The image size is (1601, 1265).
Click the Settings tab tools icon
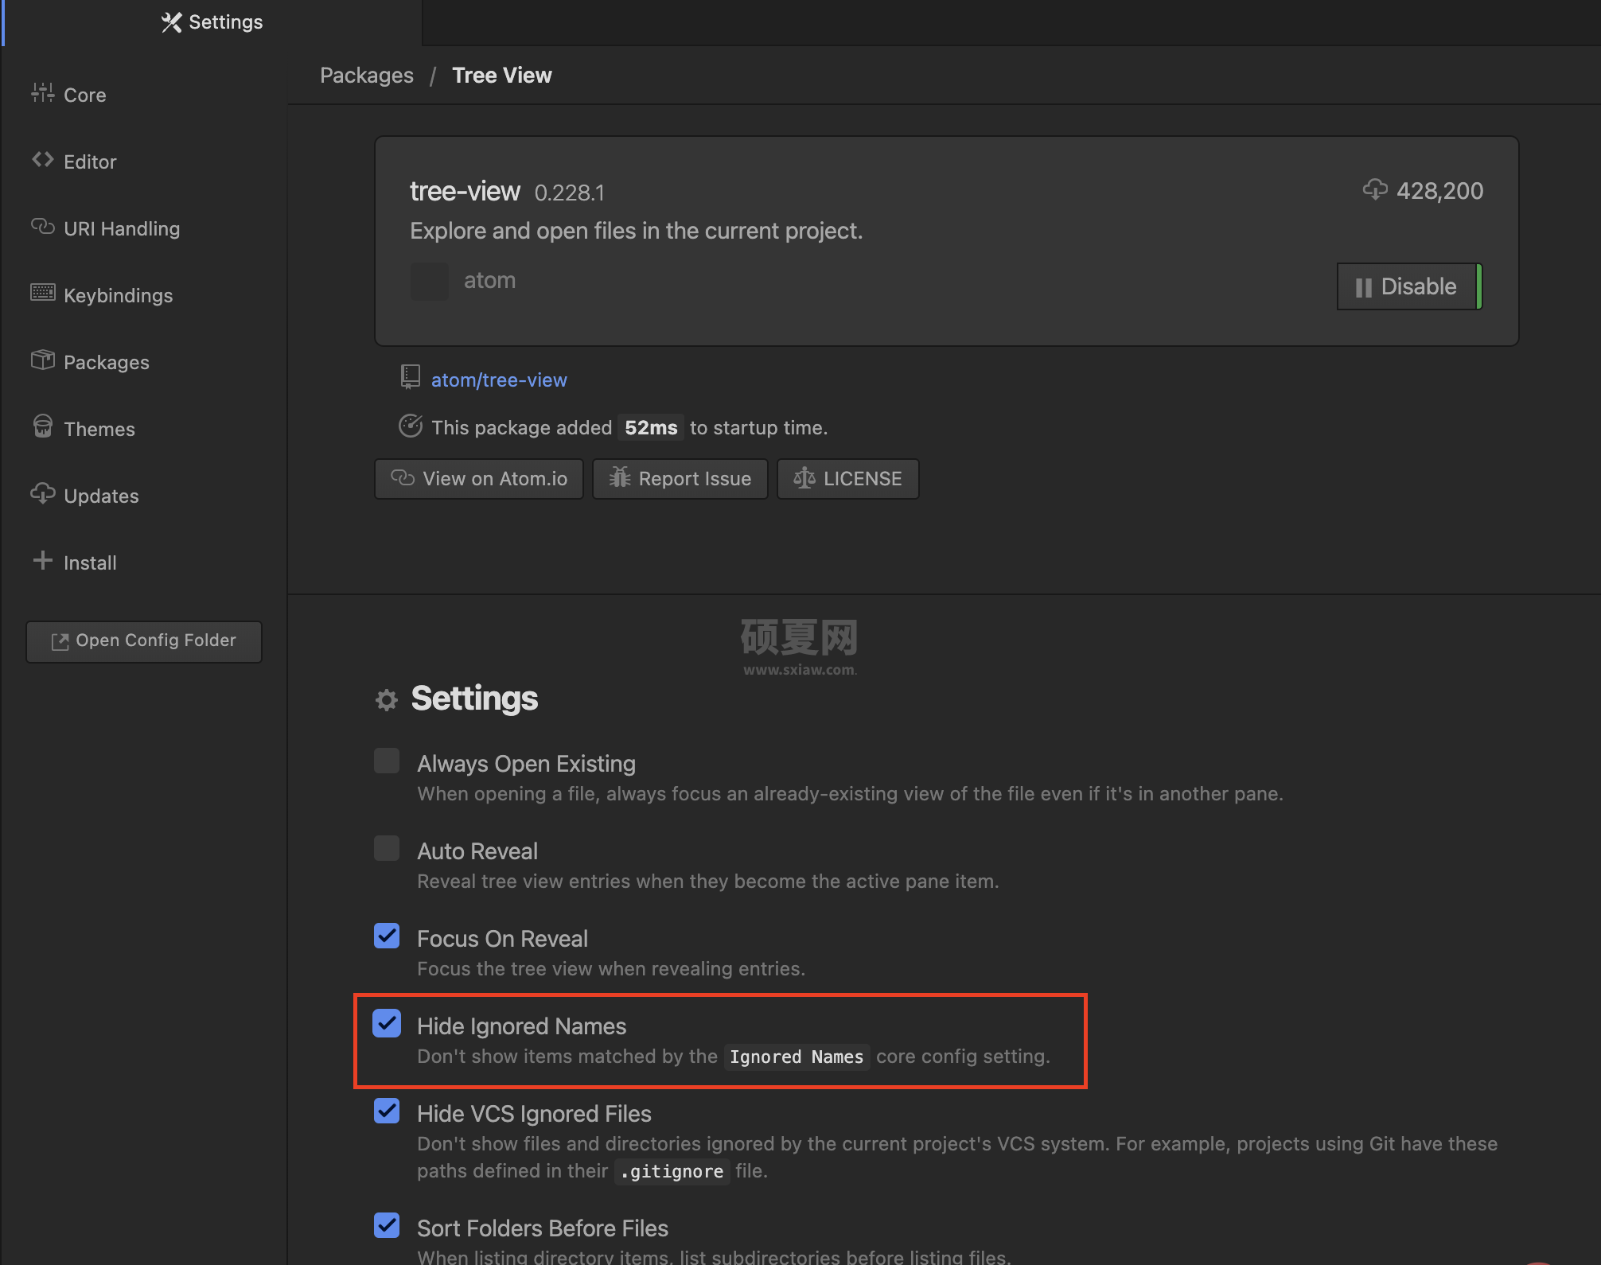(x=171, y=22)
